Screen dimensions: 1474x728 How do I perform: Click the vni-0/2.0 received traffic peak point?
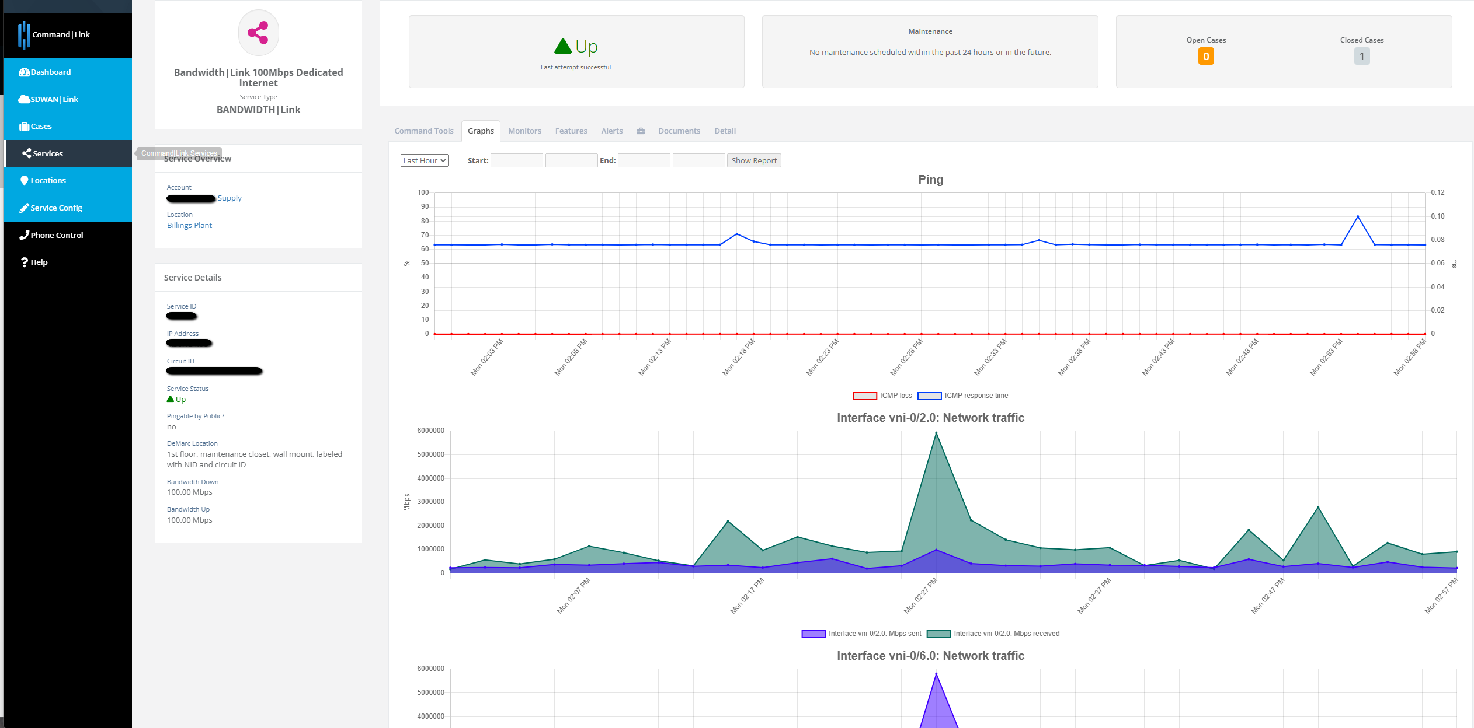coord(936,433)
